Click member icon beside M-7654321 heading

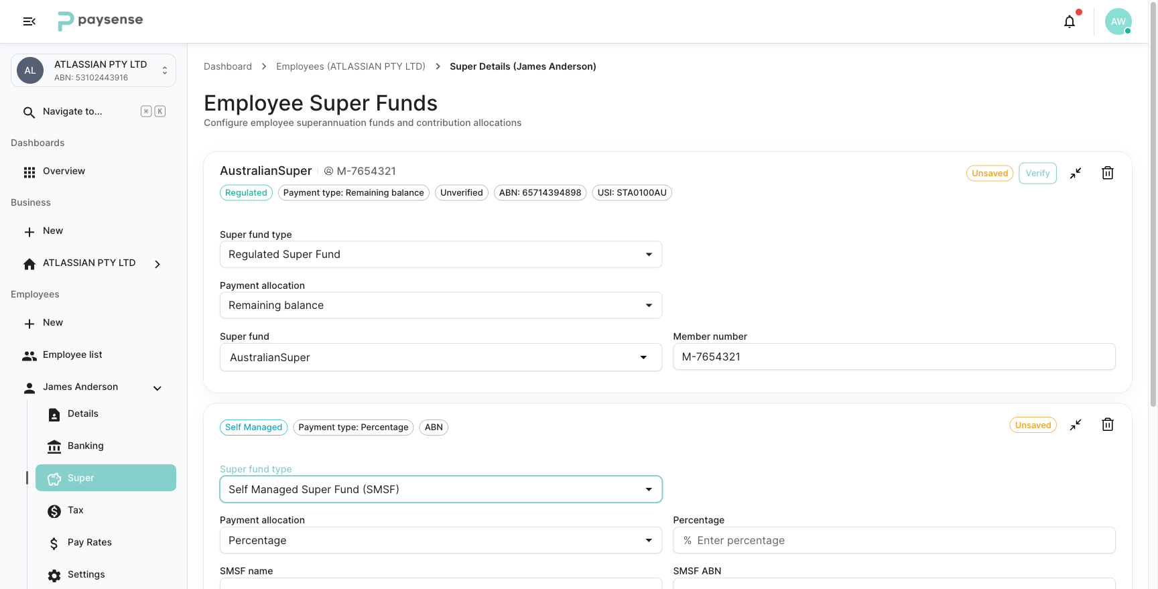[328, 172]
